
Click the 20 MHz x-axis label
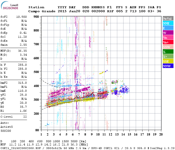pos(161,134)
